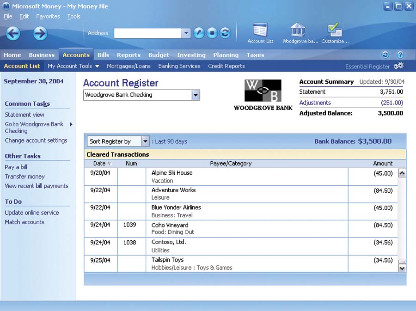The height and width of the screenshot is (311, 416).
Task: Click the Pay a bill link
Action: click(x=16, y=167)
